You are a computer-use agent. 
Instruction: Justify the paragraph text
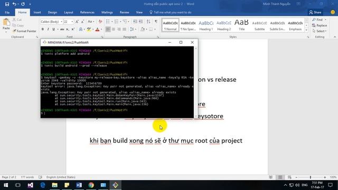124,30
